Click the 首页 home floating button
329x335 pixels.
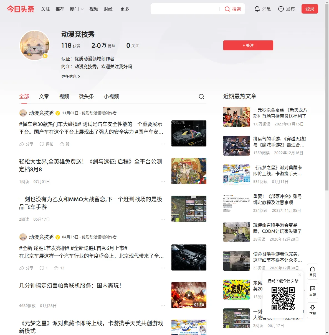point(313,272)
